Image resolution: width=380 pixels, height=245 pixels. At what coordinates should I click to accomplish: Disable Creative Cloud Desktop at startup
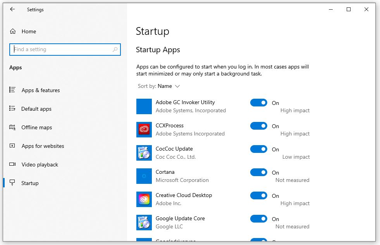(259, 195)
